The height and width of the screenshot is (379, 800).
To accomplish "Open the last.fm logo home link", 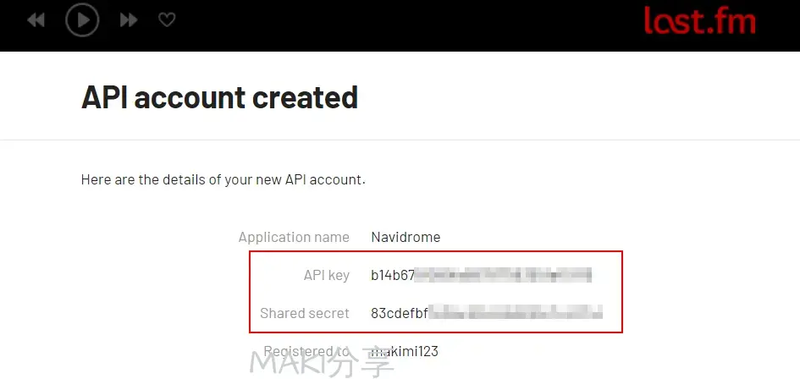I will point(699,20).
